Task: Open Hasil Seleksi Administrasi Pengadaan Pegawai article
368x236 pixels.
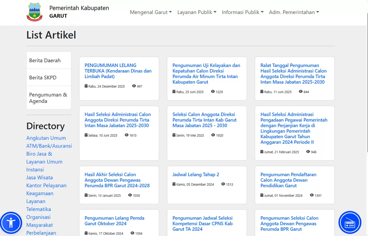Action: point(294,128)
